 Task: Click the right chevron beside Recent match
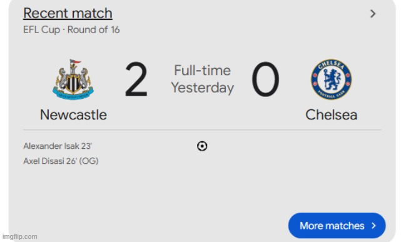tap(373, 14)
